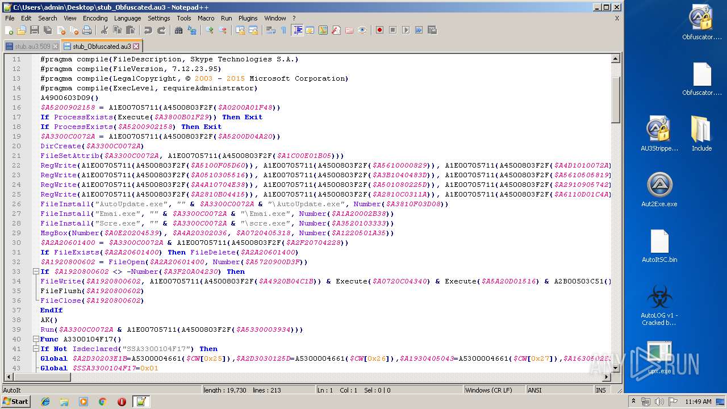Collapse the If Not fold at line 41

[x=36, y=349]
